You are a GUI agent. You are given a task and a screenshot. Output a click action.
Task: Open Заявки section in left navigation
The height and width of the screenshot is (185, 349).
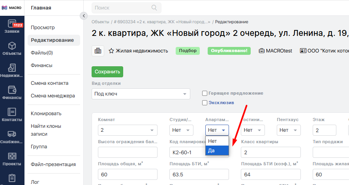[x=12, y=26]
